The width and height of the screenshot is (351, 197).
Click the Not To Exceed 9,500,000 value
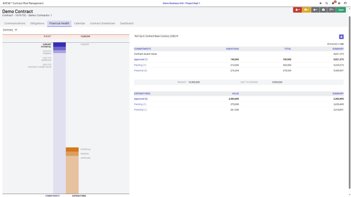tap(277, 82)
